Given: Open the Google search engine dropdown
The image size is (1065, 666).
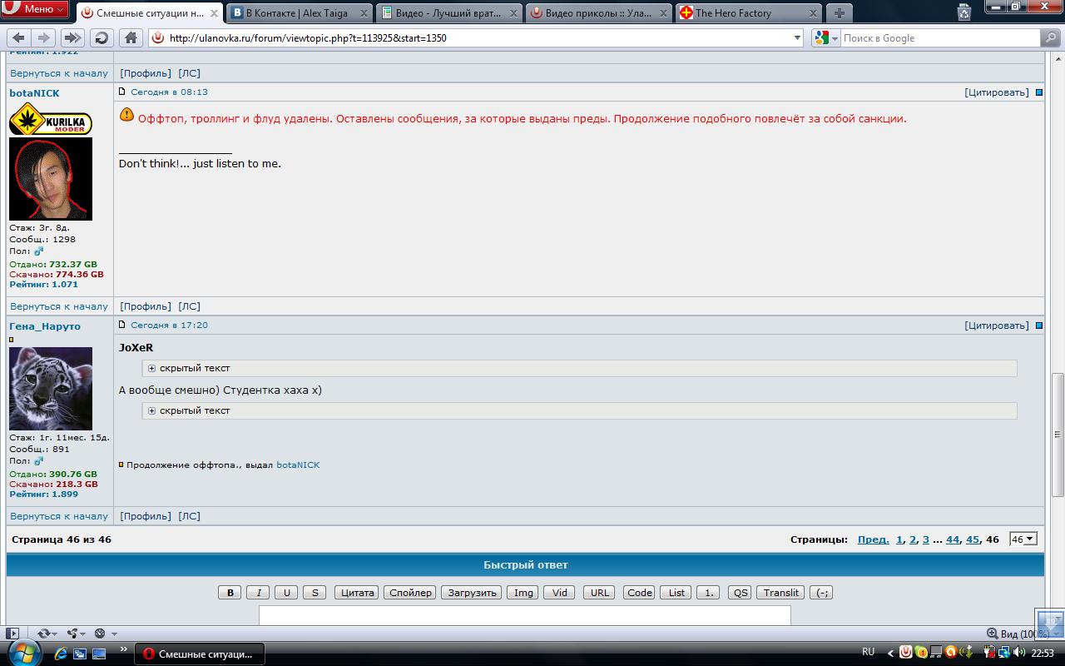Looking at the screenshot, I should [826, 37].
